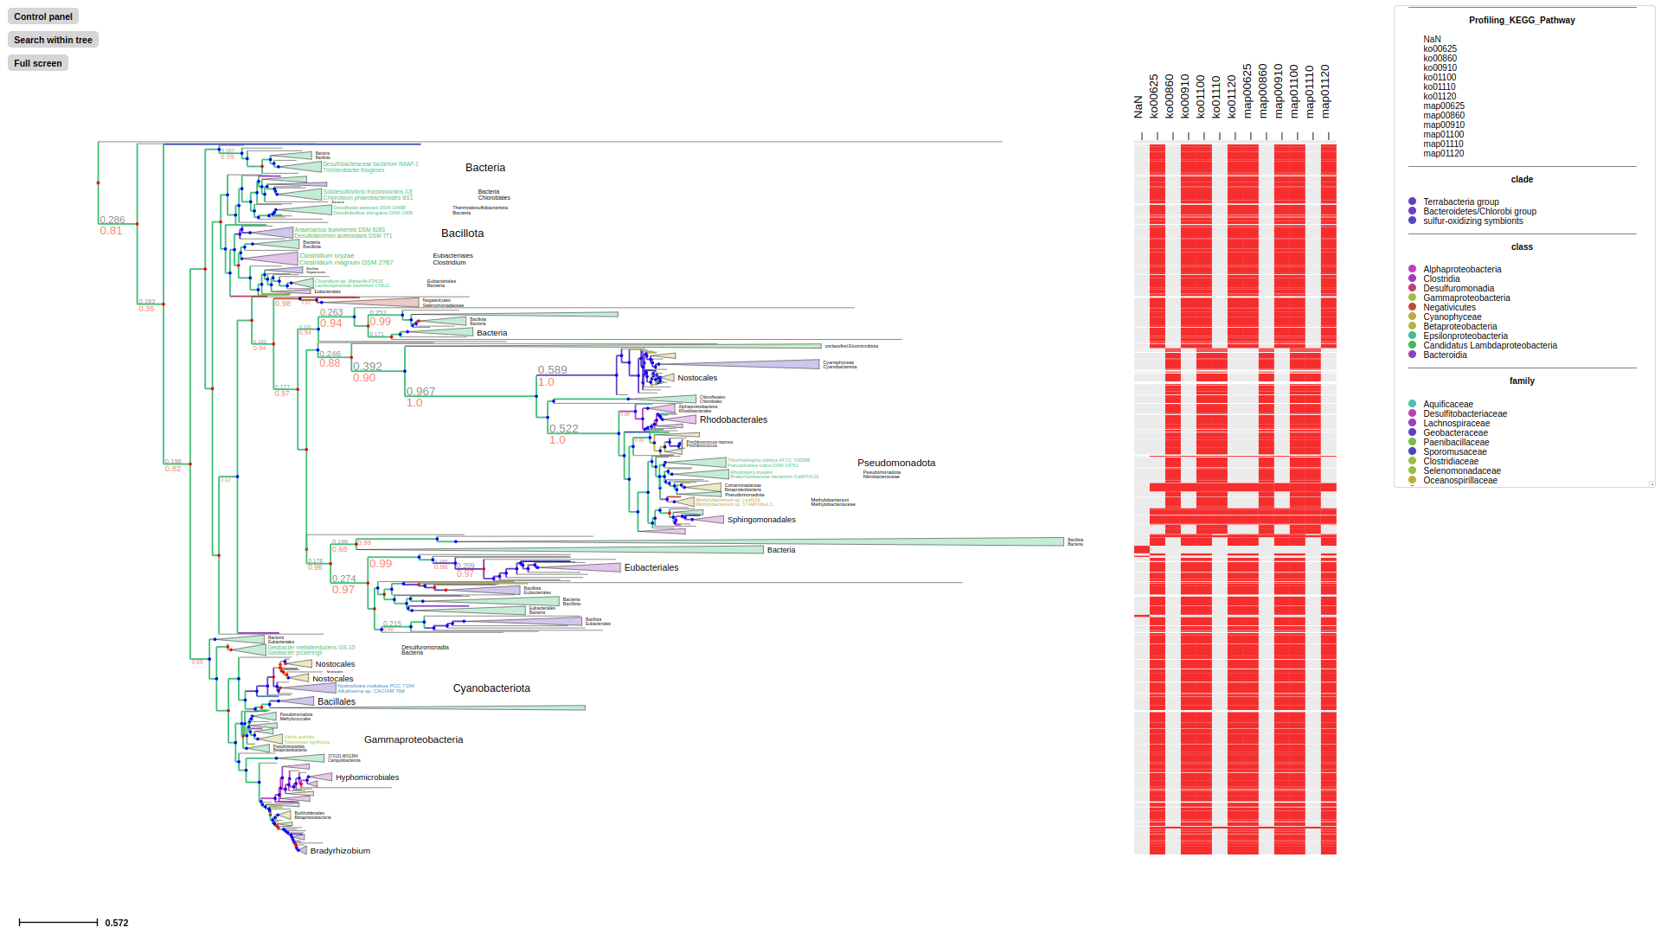Click the Oceanospirillaceae family color dot
Screen dimensions: 1661x934
click(x=1413, y=480)
